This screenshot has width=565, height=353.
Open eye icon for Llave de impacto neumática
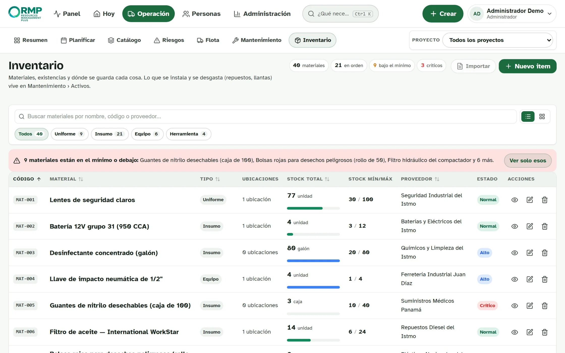pyautogui.click(x=515, y=279)
